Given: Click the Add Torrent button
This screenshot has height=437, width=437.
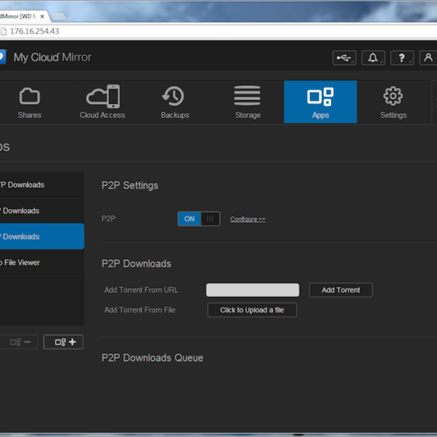Looking at the screenshot, I should 341,290.
